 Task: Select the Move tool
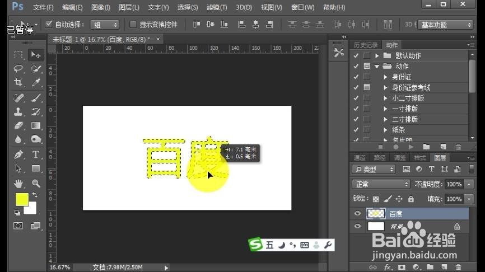pos(36,55)
